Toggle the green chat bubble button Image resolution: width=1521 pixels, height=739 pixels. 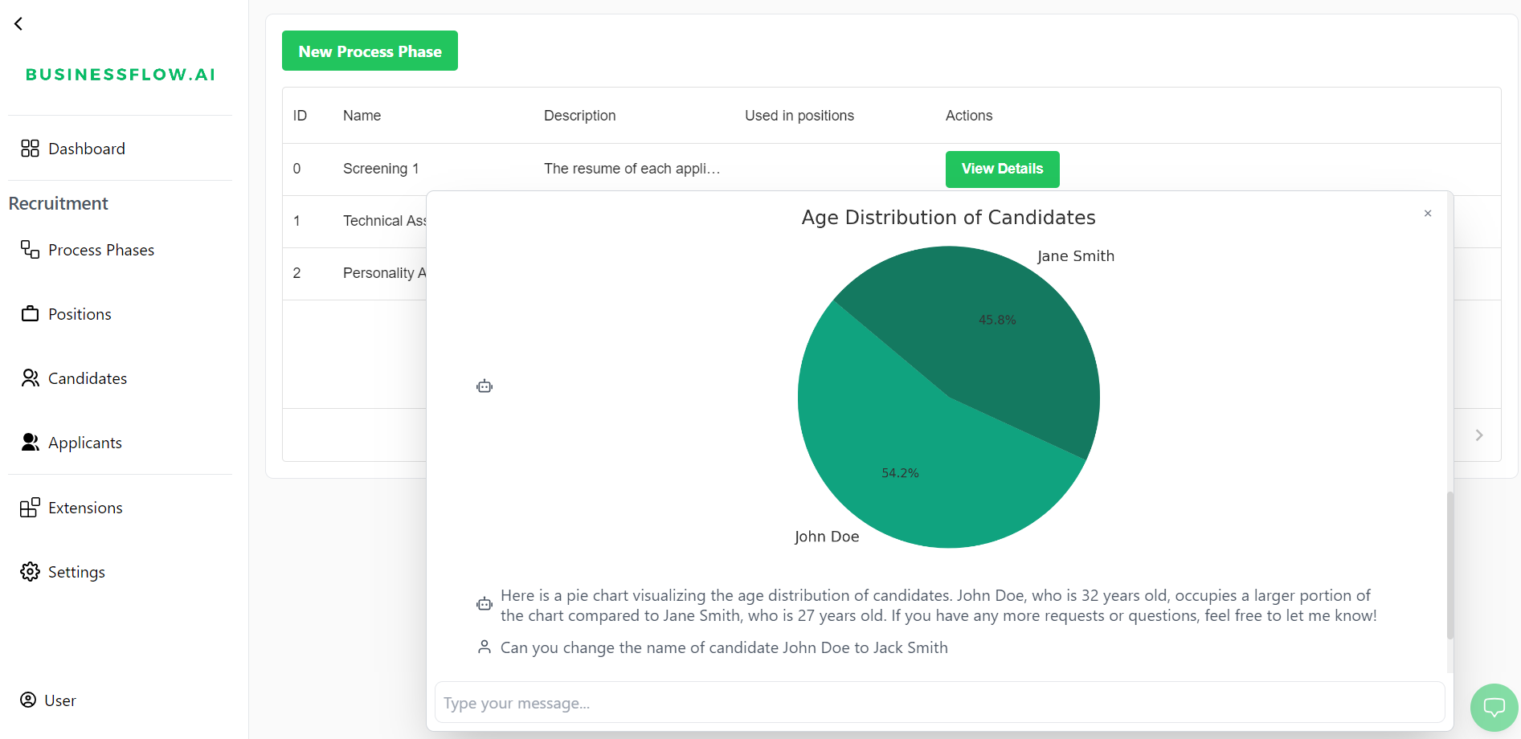tap(1494, 708)
